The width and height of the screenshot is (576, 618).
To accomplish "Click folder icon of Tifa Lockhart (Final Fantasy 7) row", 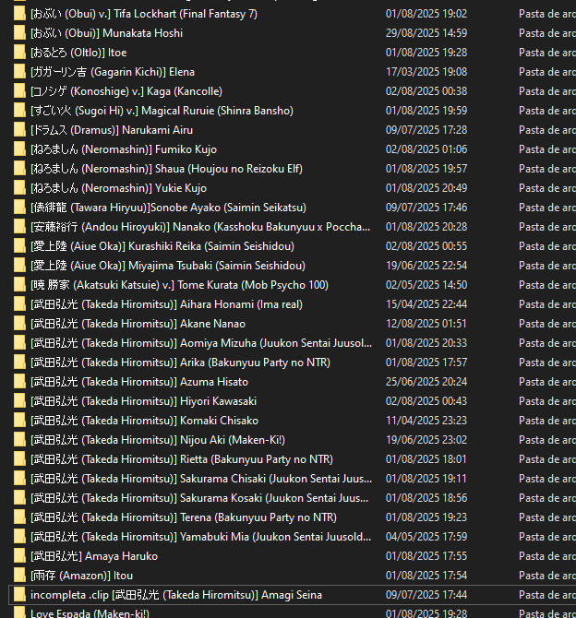I will (x=19, y=14).
